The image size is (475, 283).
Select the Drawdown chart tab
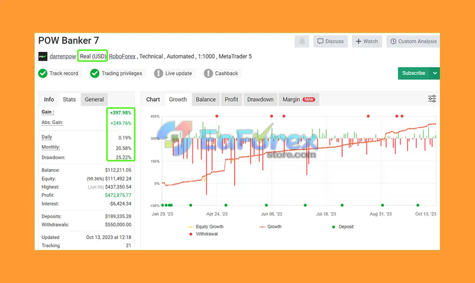260,99
